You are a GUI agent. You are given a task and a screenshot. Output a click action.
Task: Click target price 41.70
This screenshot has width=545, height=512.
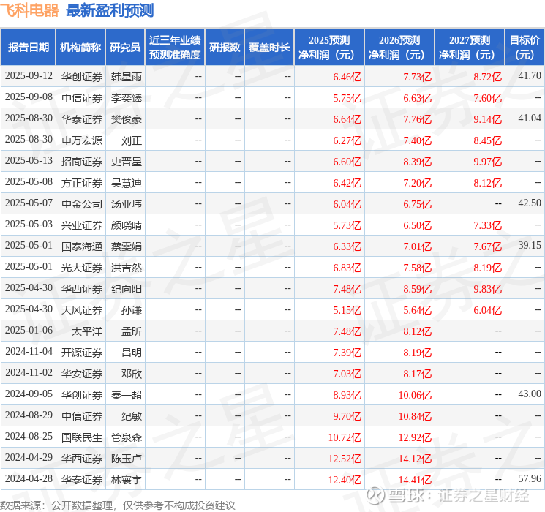530,76
